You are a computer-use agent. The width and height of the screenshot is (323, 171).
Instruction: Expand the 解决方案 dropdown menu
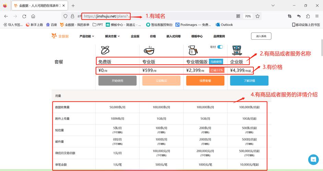(x=112, y=36)
